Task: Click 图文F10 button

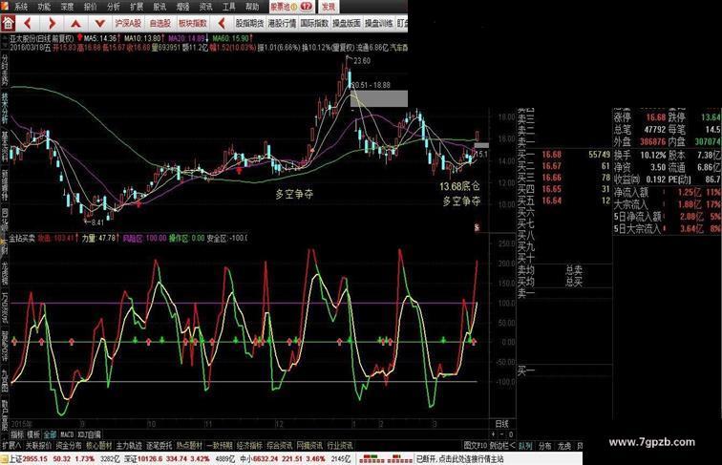Action: click(x=476, y=446)
